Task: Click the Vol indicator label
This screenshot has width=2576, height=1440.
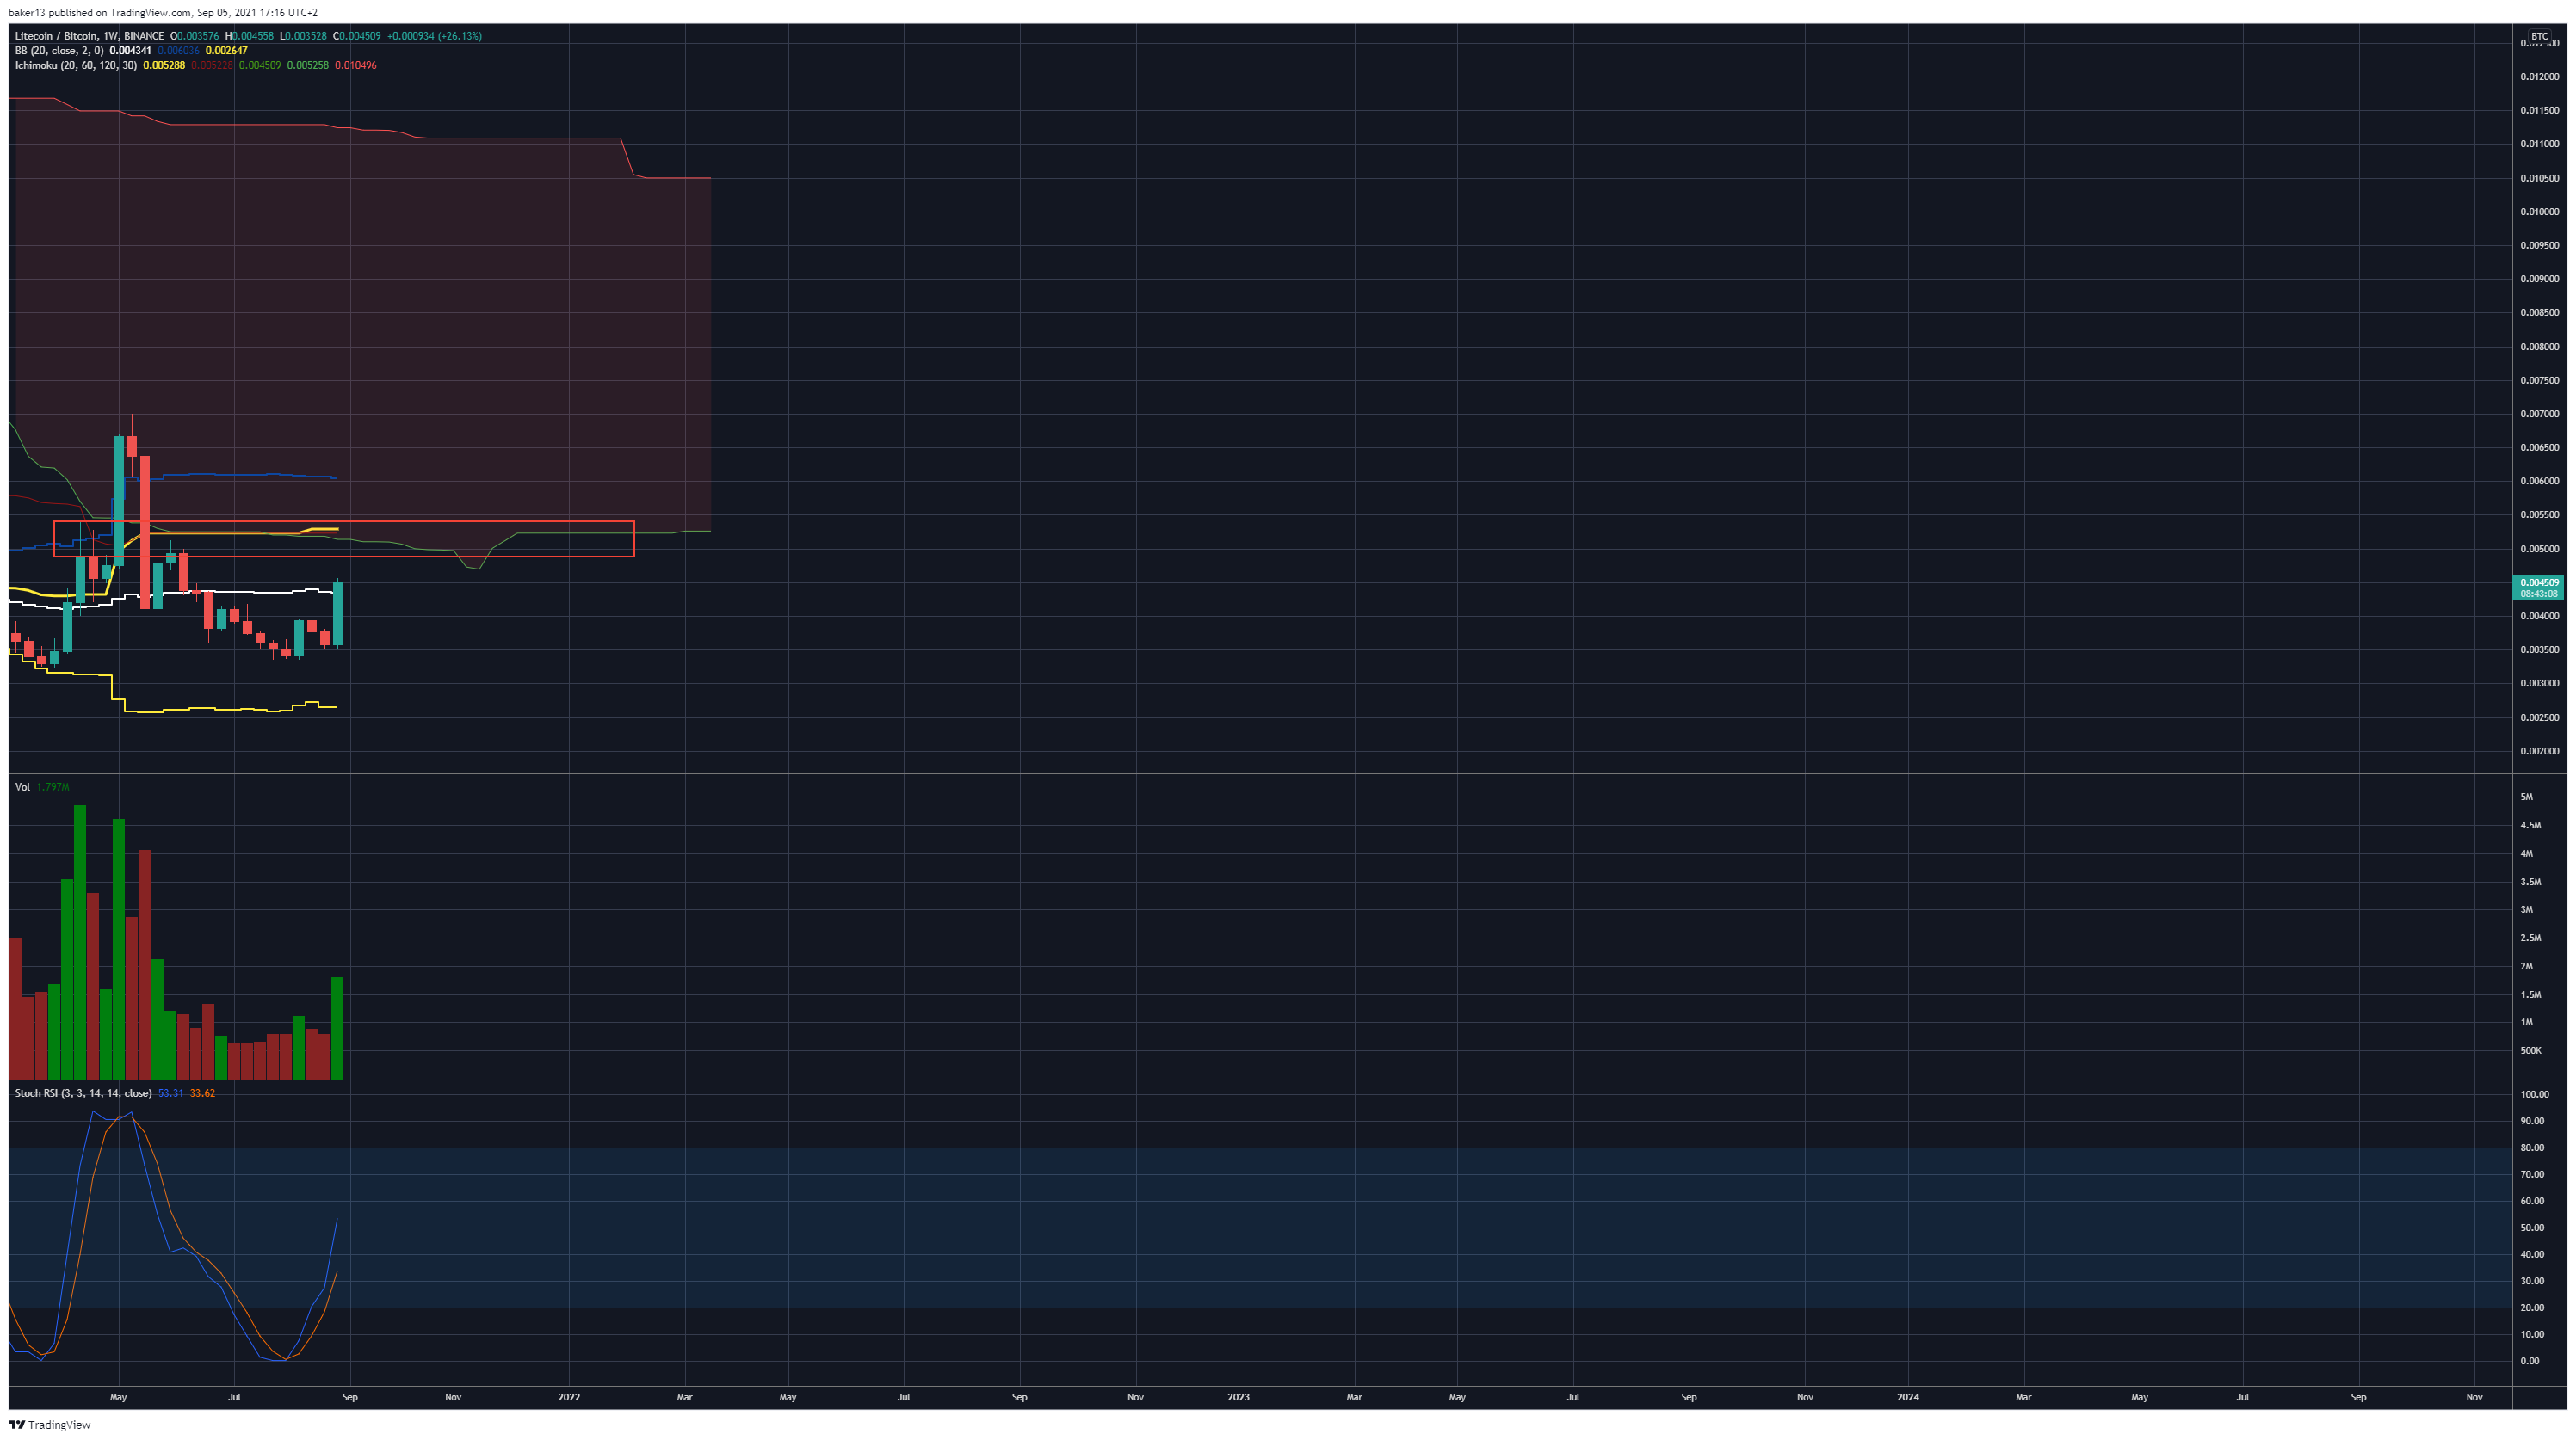Action: 22,787
